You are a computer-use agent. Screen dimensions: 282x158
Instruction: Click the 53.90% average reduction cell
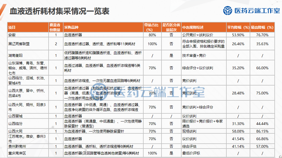click(238, 35)
